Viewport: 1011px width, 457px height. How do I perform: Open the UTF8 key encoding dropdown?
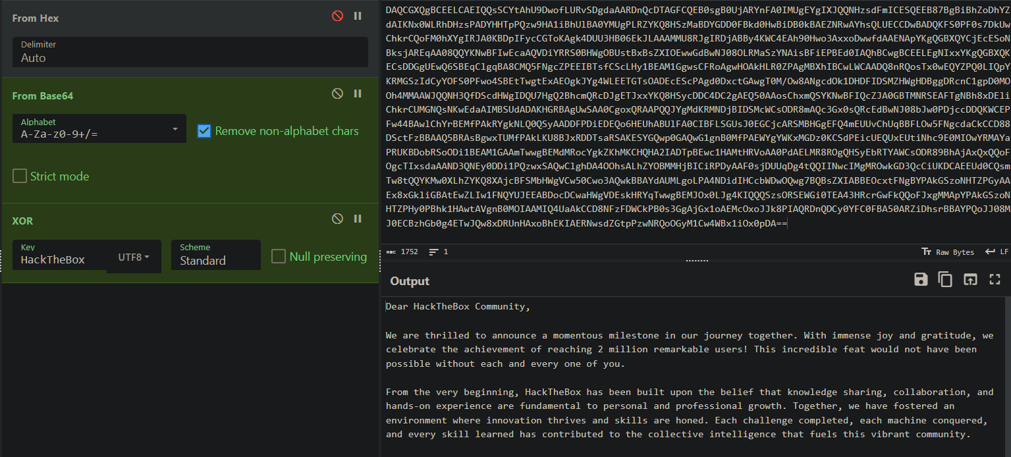tap(134, 257)
